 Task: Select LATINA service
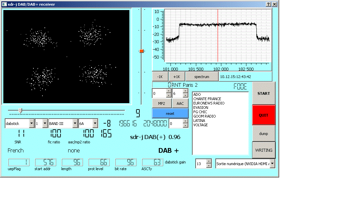pos(199,121)
